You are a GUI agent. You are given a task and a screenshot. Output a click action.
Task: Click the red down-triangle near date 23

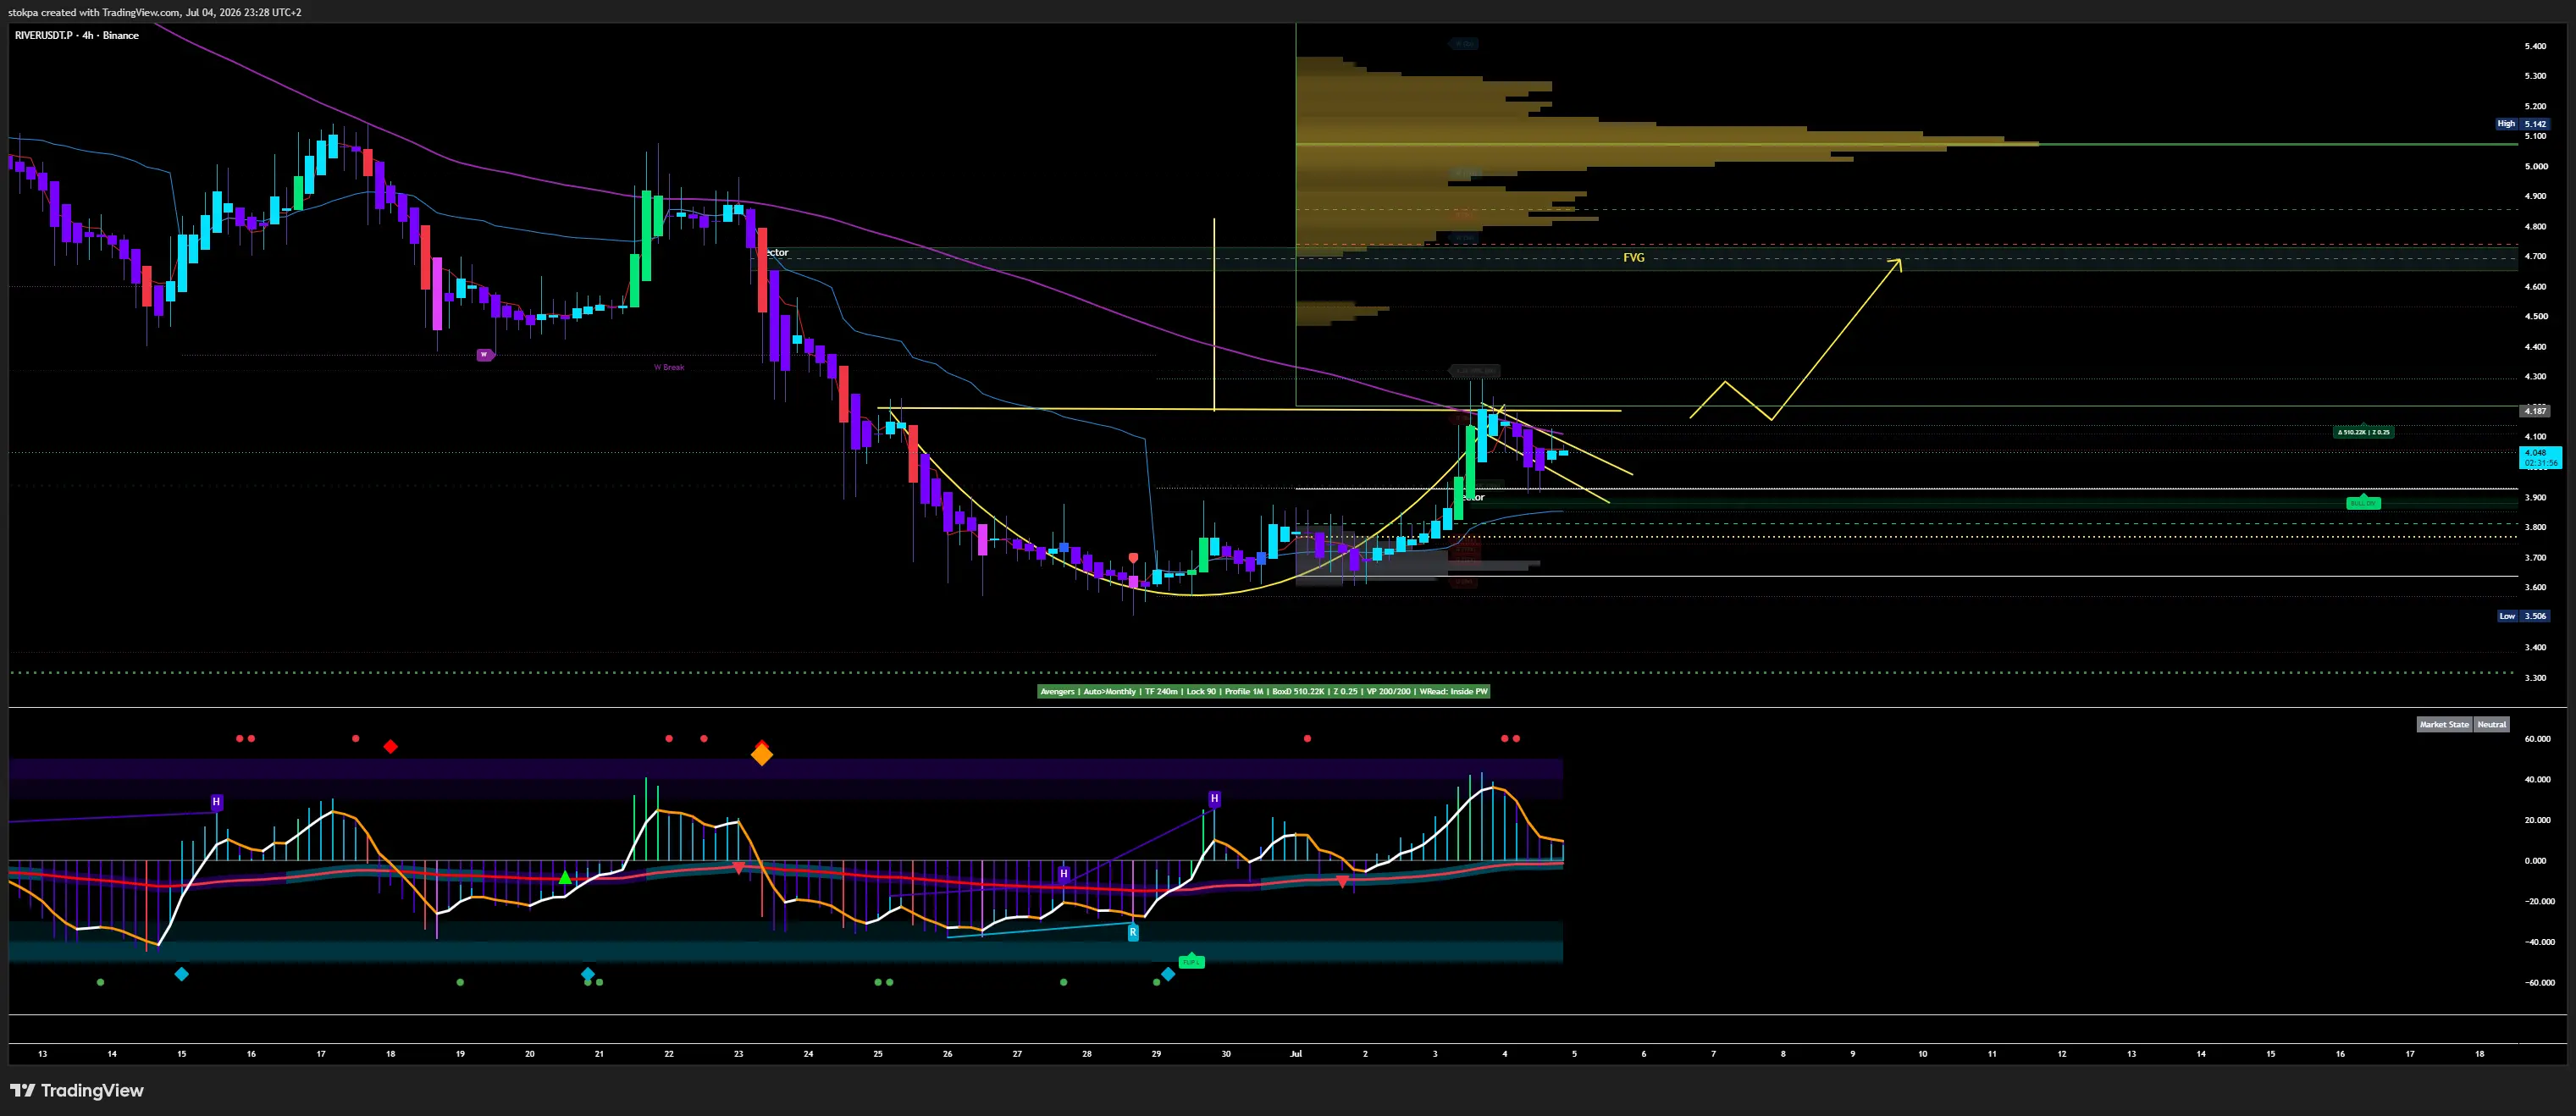click(x=738, y=867)
